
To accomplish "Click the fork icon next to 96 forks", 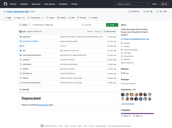I will click(122, 59).
